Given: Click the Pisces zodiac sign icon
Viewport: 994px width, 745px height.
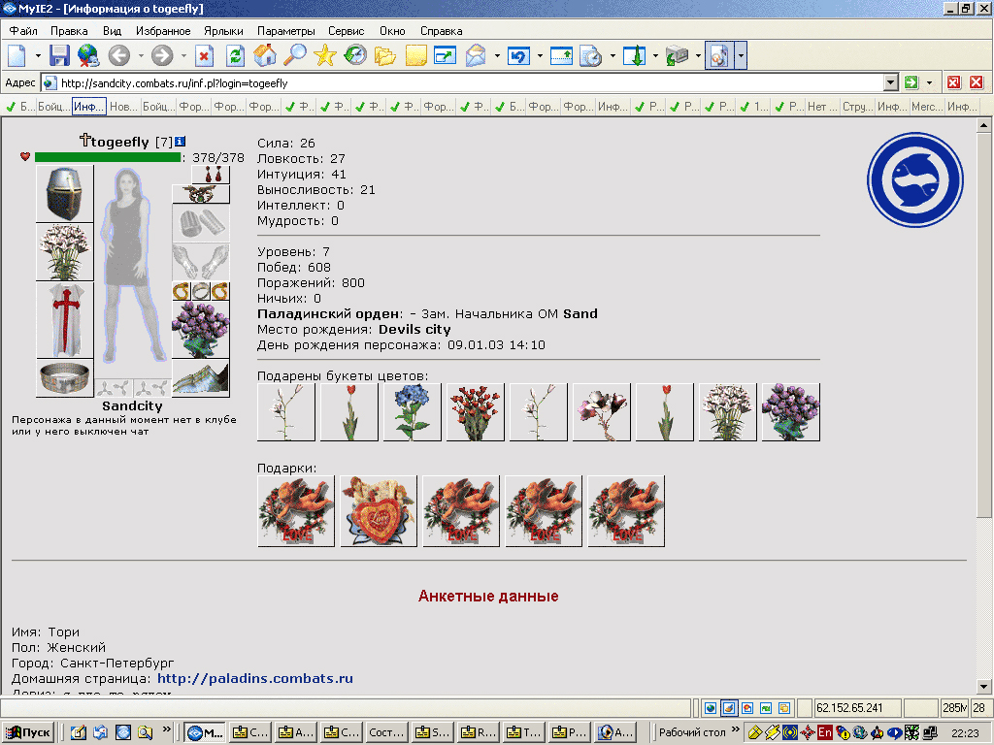Looking at the screenshot, I should click(x=914, y=179).
